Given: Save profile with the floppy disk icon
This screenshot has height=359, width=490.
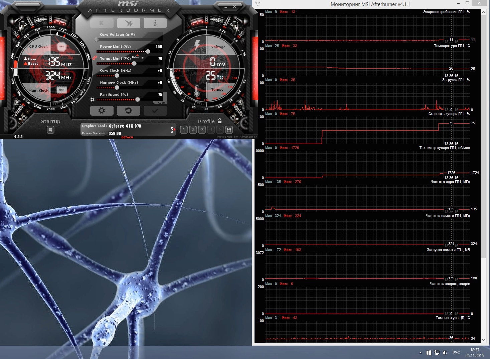Looking at the screenshot, I should [x=229, y=130].
